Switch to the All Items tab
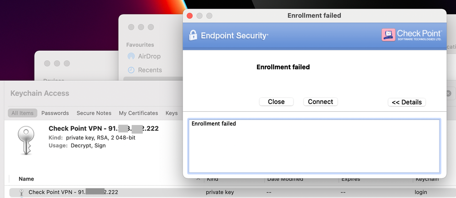This screenshot has width=456, height=198. 22,113
